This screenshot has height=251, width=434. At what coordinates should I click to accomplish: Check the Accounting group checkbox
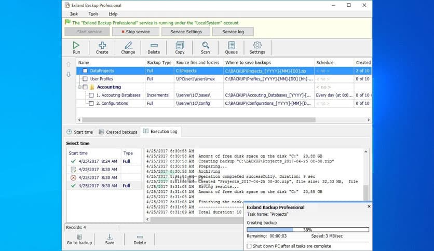coord(85,87)
